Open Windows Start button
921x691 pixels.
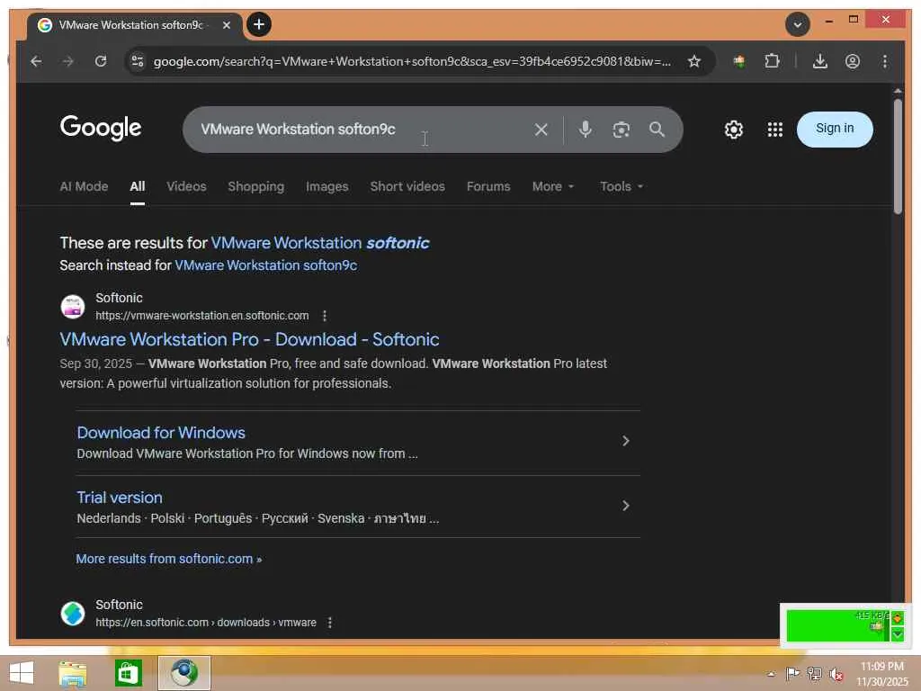tap(22, 673)
